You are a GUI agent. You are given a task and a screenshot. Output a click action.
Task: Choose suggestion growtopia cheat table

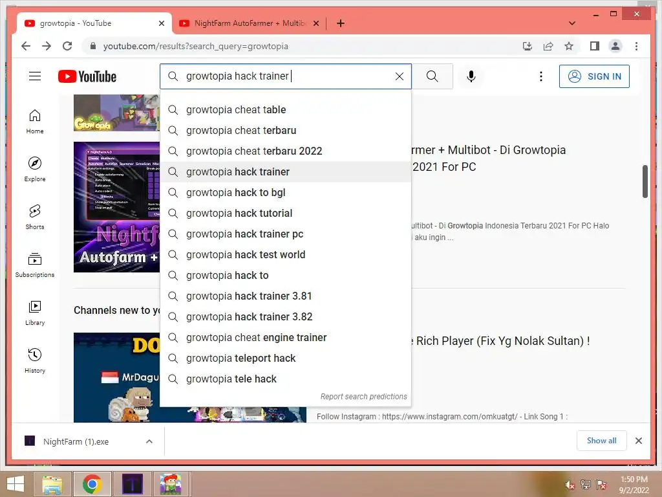[x=285, y=110]
